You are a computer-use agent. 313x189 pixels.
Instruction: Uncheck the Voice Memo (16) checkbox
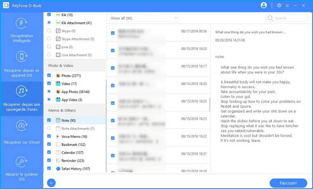pos(49,136)
